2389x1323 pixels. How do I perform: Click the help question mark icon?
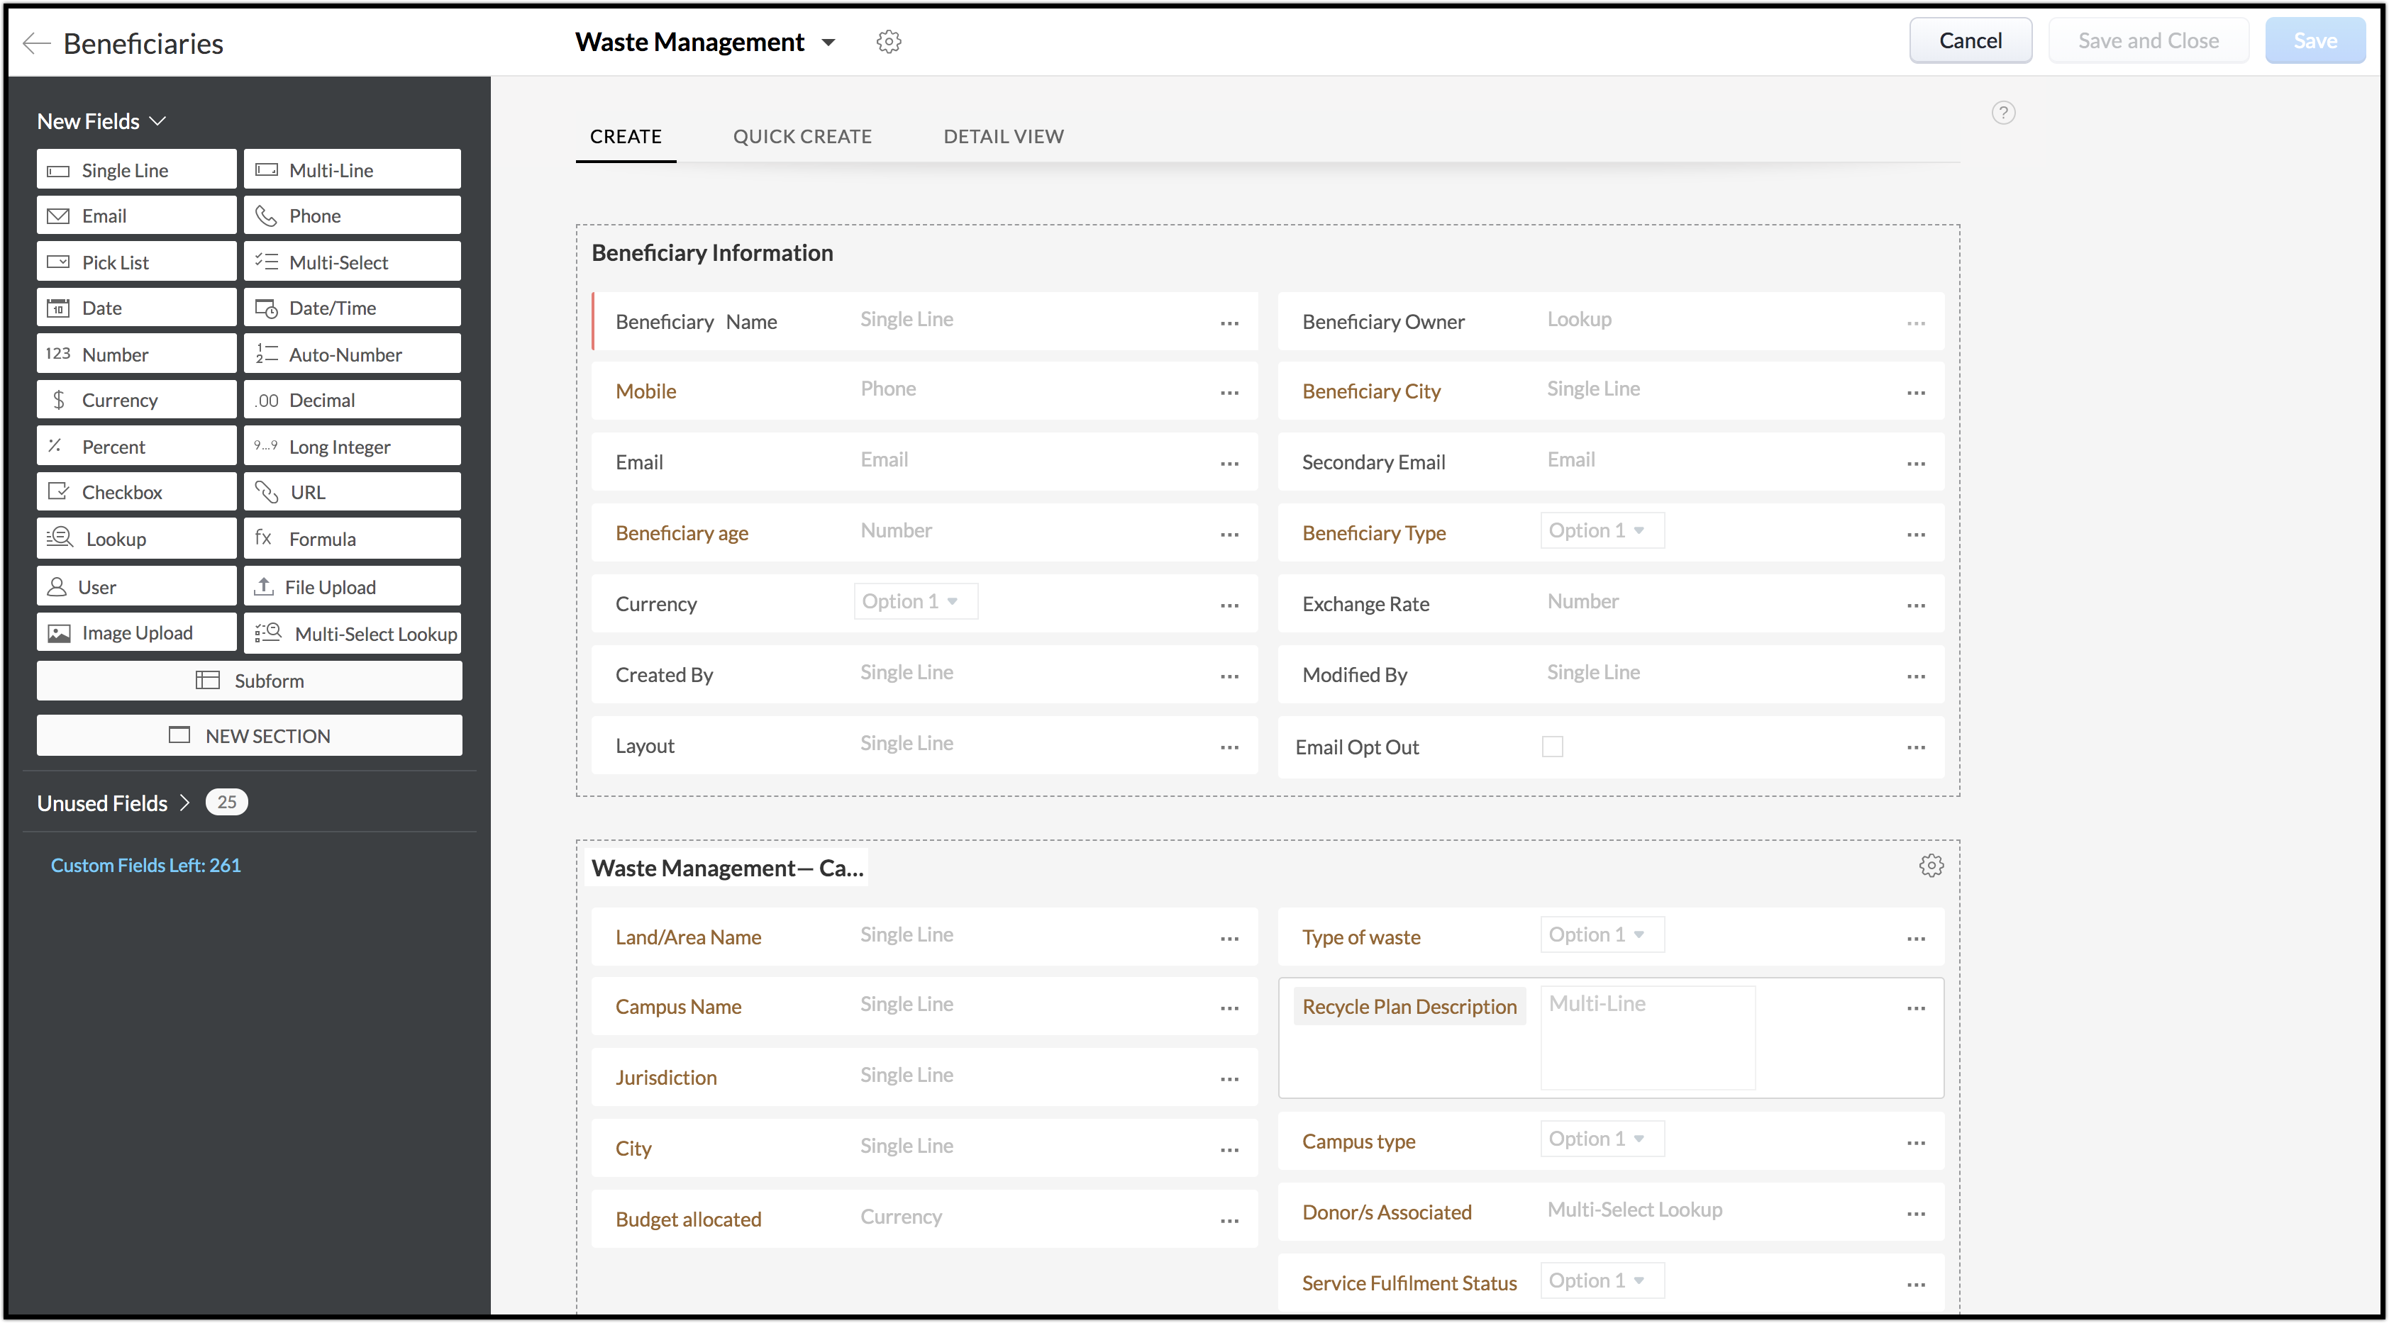pos(2002,112)
